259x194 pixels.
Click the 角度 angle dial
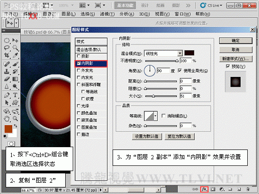tap(150, 71)
